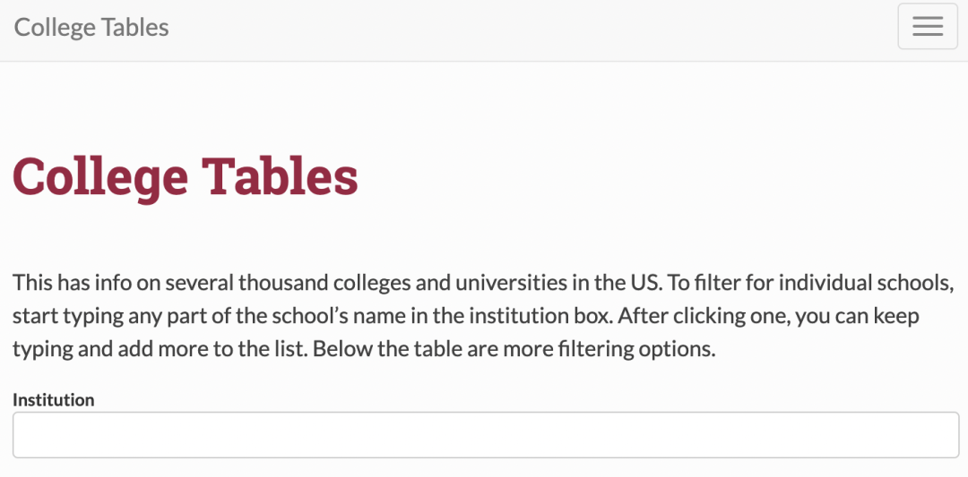Expand the collapsed navbar using the three-line icon
Image resolution: width=968 pixels, height=477 pixels.
click(928, 27)
